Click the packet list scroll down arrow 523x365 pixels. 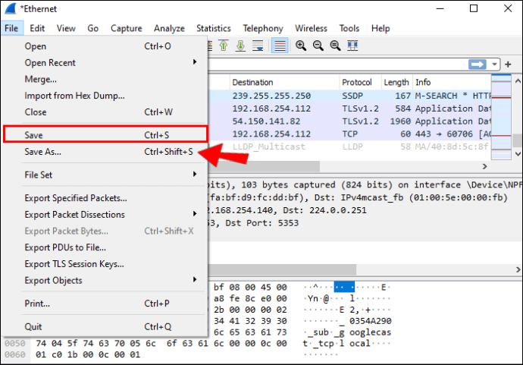(518, 153)
